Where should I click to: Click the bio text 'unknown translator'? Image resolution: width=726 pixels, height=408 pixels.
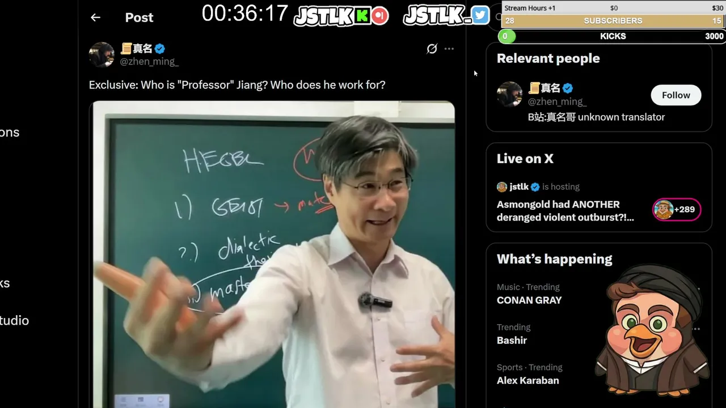pyautogui.click(x=621, y=117)
